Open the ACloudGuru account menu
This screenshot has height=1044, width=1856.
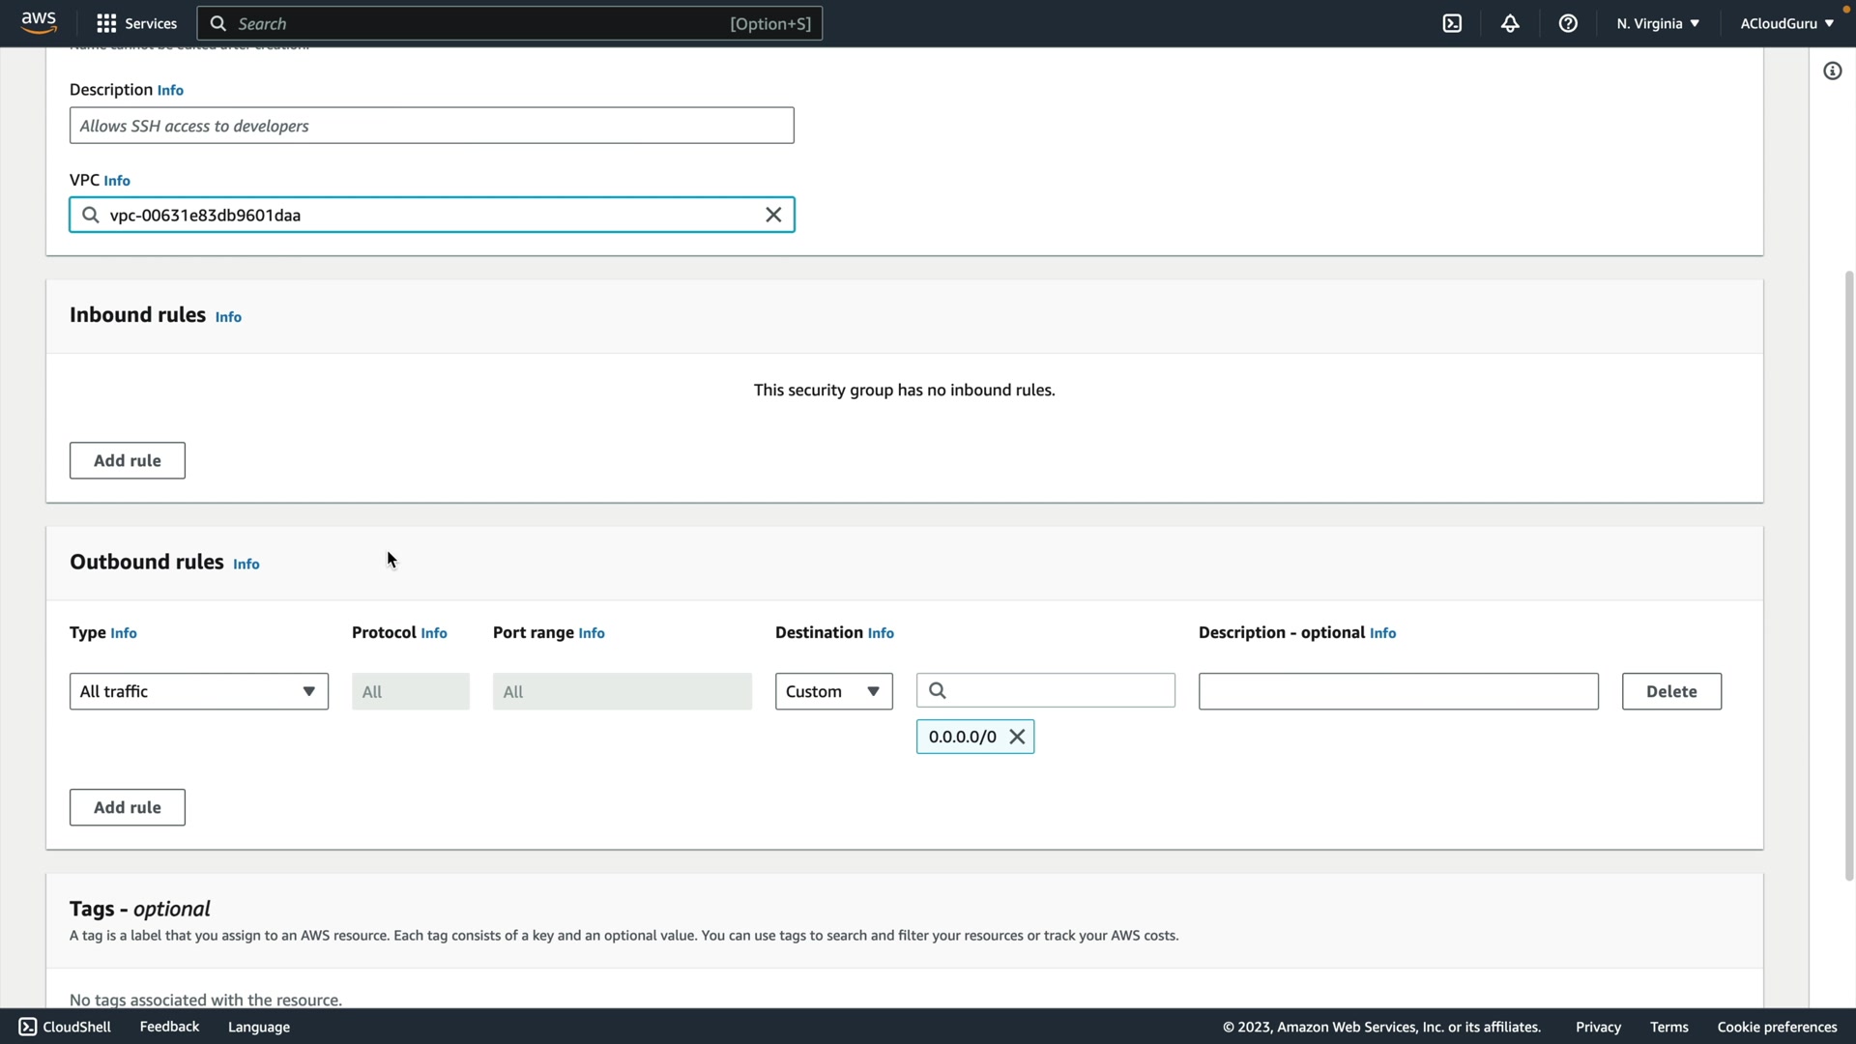point(1786,23)
